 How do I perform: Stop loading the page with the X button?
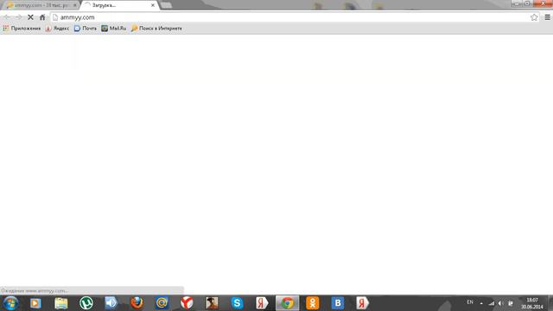(x=30, y=17)
